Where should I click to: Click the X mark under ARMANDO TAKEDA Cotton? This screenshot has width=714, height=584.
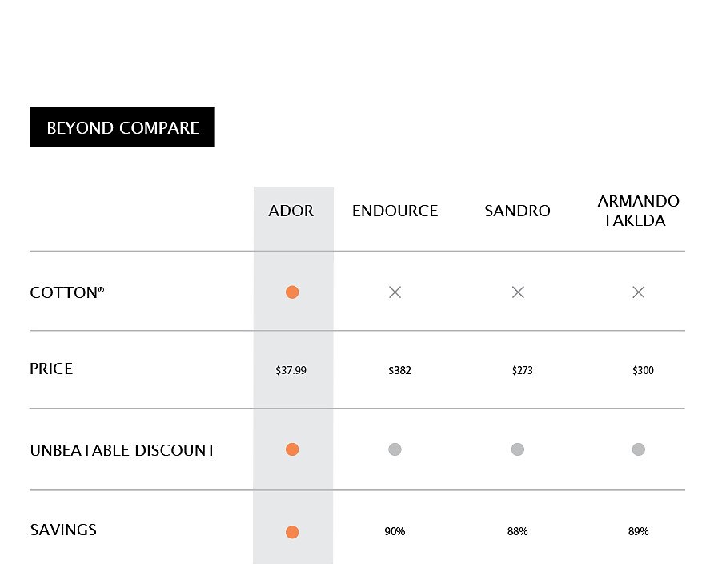click(x=639, y=292)
